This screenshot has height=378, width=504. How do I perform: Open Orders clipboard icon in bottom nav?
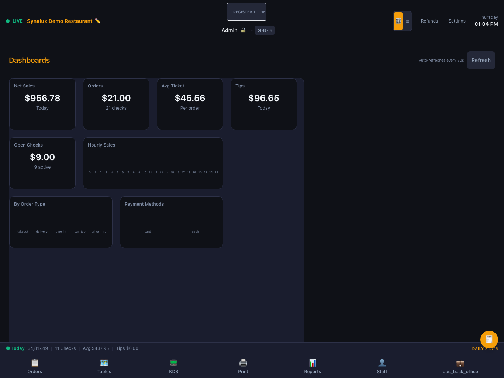(35, 363)
